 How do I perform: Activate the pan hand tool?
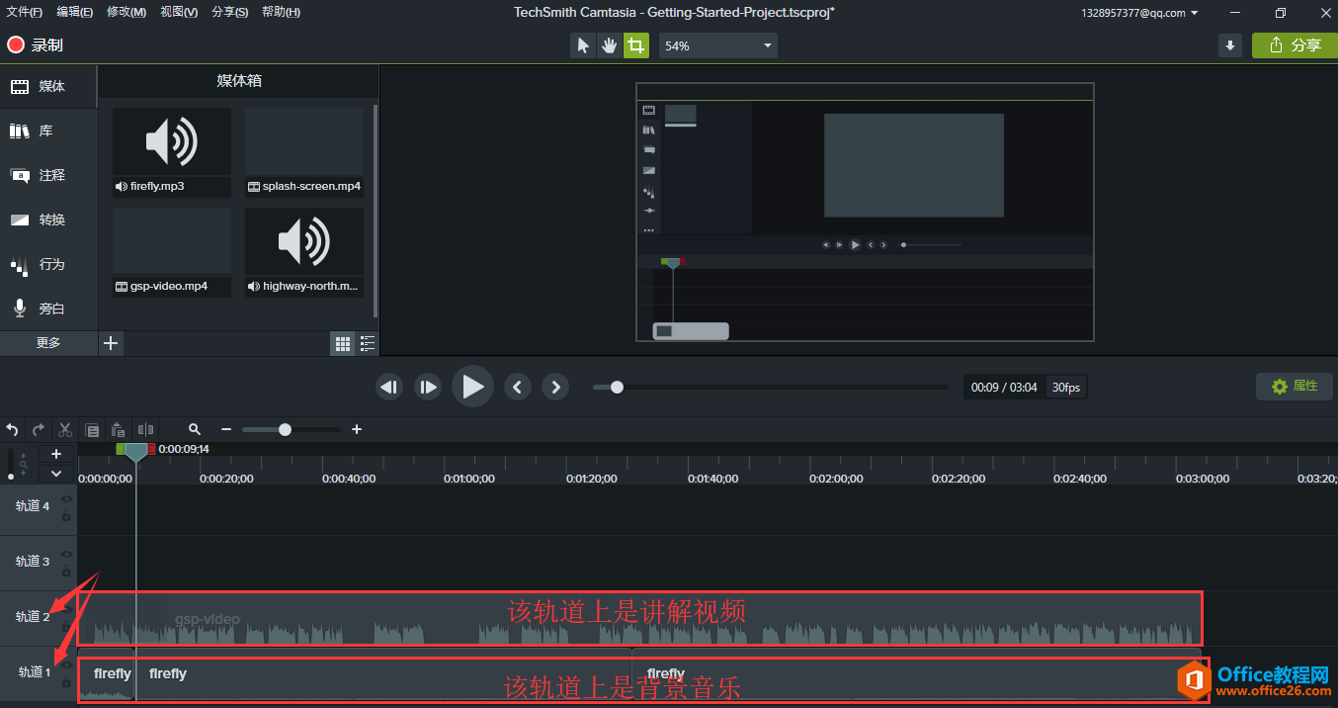click(610, 45)
